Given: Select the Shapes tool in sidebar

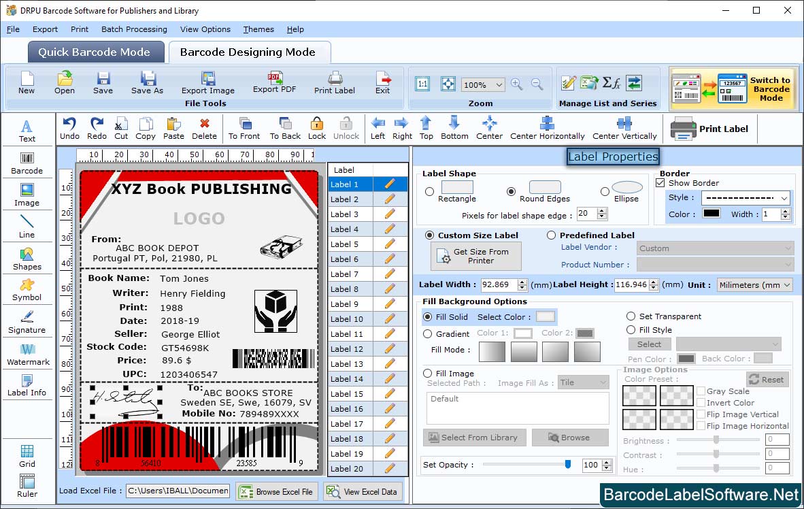Looking at the screenshot, I should point(27,259).
